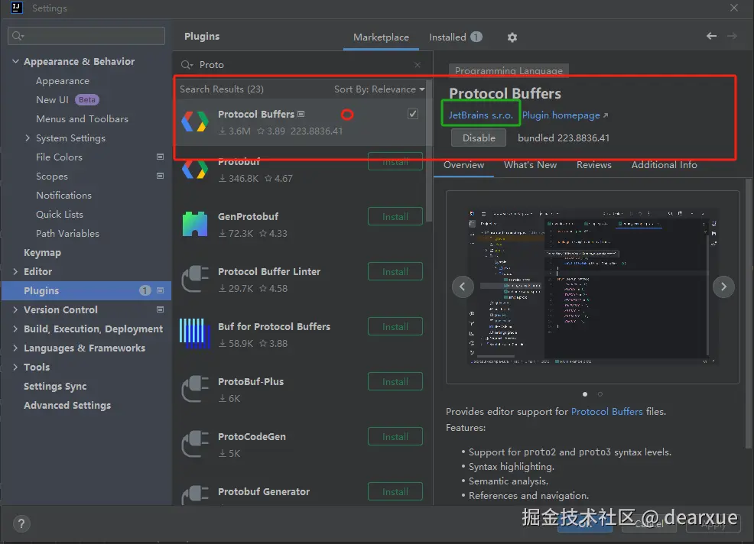Click the help question mark icon

[x=21, y=523]
